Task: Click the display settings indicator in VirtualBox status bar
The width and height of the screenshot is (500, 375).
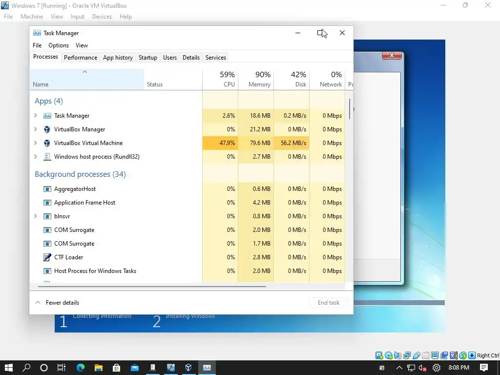Action: pyautogui.click(x=435, y=355)
